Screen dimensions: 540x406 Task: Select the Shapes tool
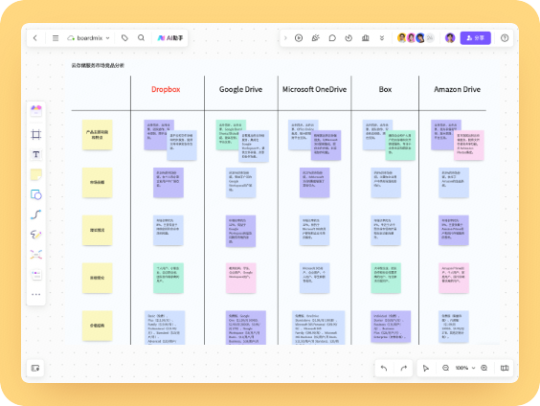click(x=36, y=194)
